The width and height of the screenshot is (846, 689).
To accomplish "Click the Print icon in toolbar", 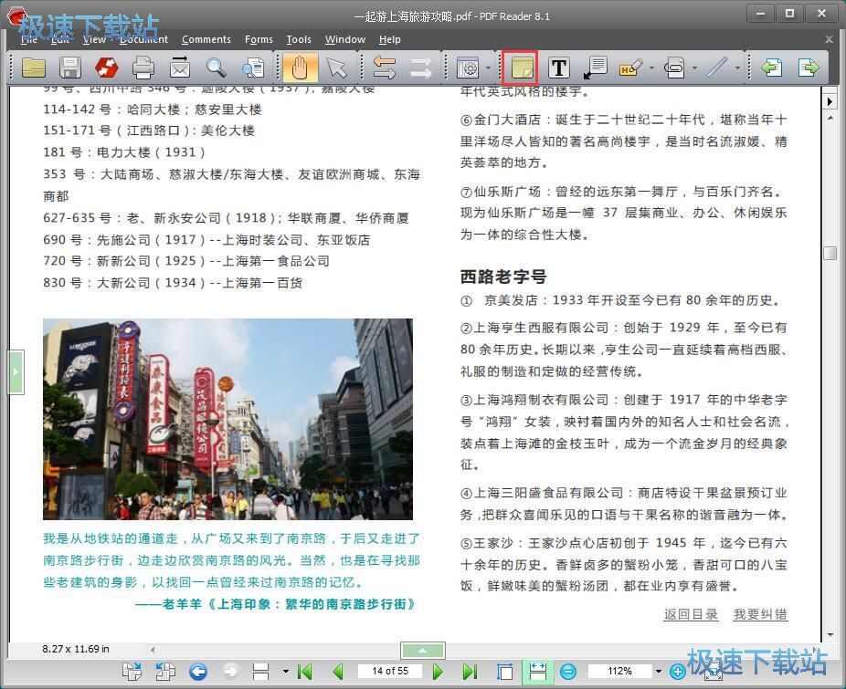I will point(143,68).
